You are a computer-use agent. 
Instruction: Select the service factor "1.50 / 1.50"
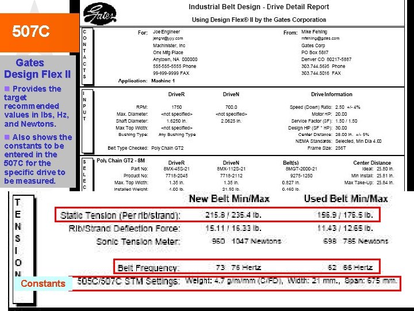pyautogui.click(x=346, y=121)
